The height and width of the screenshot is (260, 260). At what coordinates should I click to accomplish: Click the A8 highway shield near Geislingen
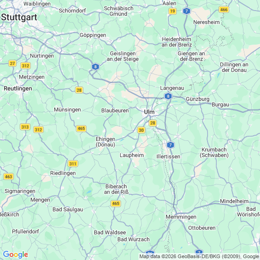click(x=95, y=67)
